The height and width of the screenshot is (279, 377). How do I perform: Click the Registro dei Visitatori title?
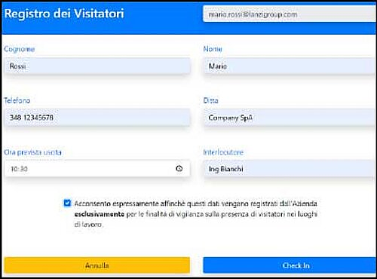[64, 14]
